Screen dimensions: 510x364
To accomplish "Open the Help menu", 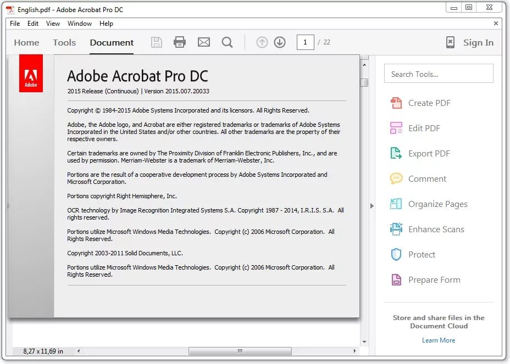I will coord(106,24).
